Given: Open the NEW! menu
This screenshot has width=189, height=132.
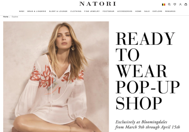Looking at the screenshot, I should click(22, 11).
